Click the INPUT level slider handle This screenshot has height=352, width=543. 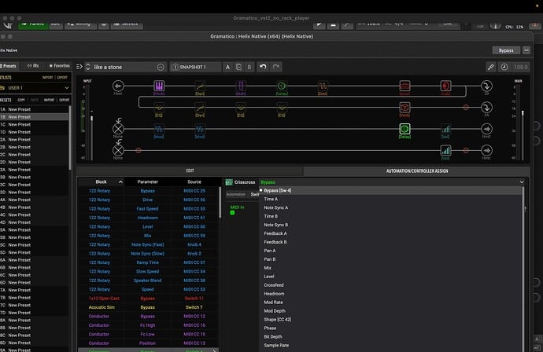[x=92, y=119]
